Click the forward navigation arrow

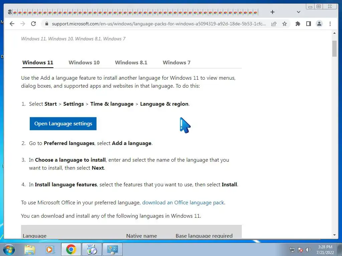click(x=23, y=24)
